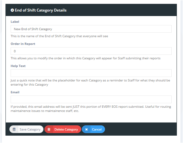Click the order modification hint text
The image size is (183, 143).
point(86,58)
